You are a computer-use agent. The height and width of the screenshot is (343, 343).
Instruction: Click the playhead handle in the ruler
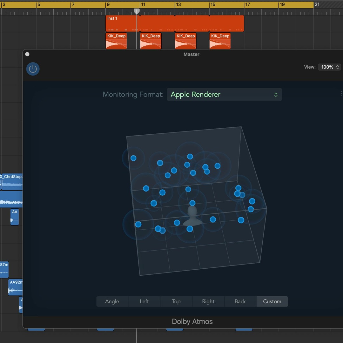[137, 11]
